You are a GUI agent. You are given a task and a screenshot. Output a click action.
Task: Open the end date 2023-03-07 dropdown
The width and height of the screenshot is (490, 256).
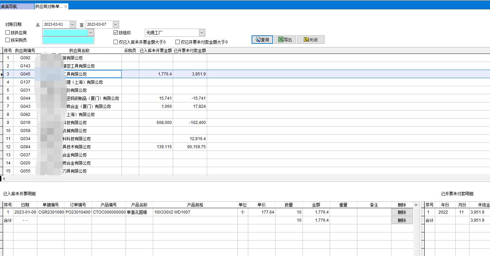coord(116,25)
